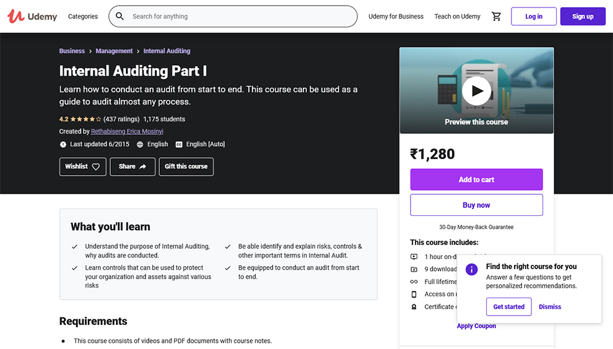
Task: Click 'Learn controls that can be used' item
Action: 148,277
